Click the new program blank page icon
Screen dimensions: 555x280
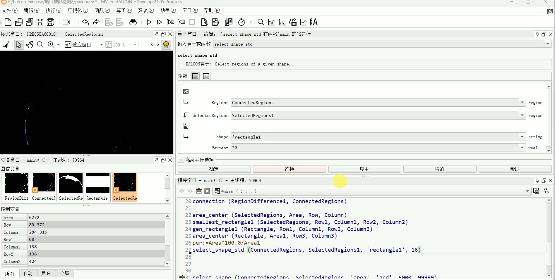[8, 22]
